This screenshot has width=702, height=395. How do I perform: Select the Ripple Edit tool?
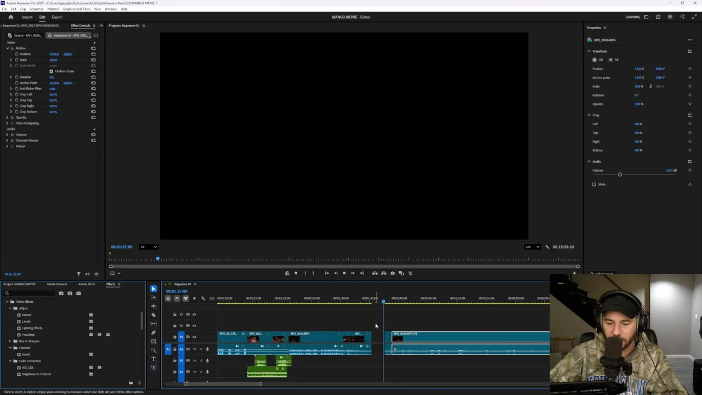(154, 306)
